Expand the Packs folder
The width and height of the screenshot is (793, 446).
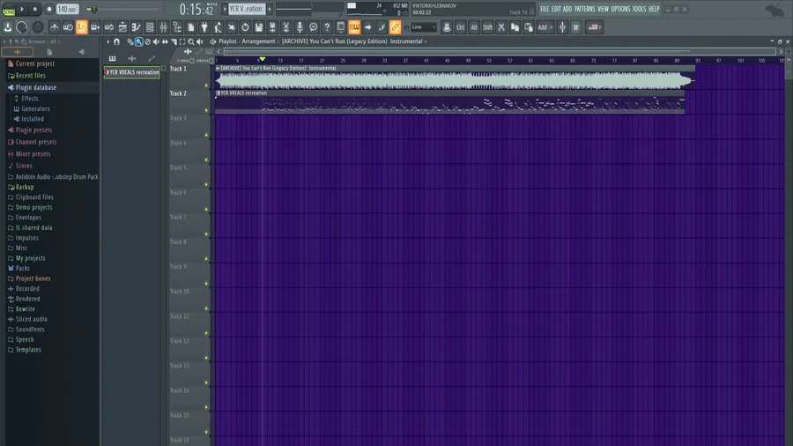click(23, 268)
